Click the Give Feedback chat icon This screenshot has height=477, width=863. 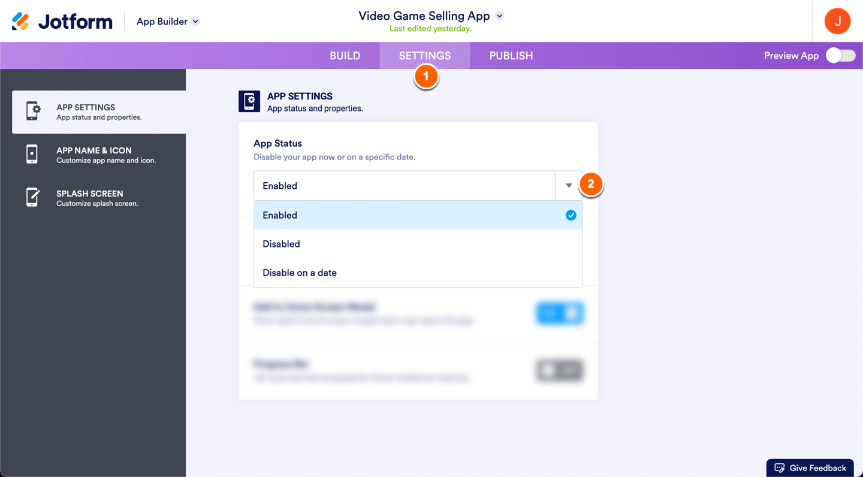(779, 468)
